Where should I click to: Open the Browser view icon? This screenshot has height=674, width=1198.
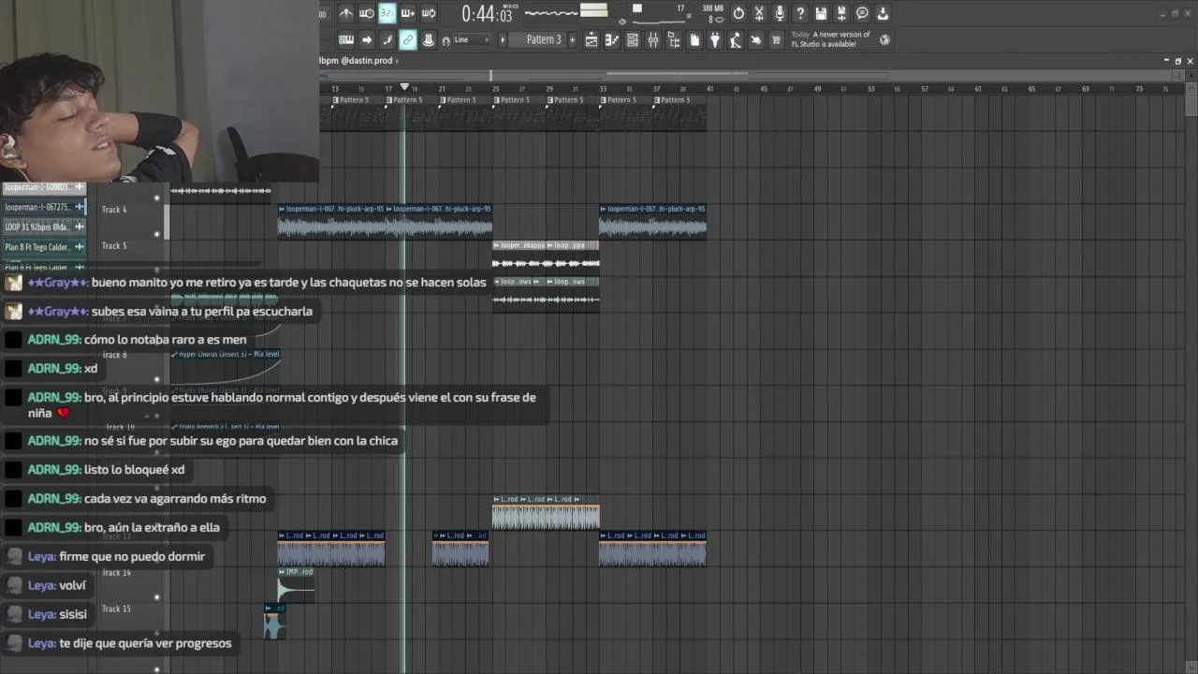(x=674, y=39)
